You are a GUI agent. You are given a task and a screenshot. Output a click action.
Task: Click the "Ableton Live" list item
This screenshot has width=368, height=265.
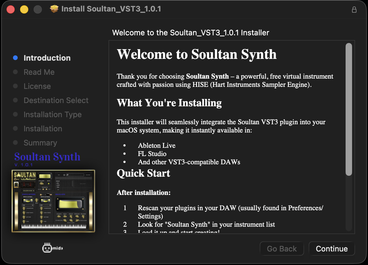click(x=157, y=145)
